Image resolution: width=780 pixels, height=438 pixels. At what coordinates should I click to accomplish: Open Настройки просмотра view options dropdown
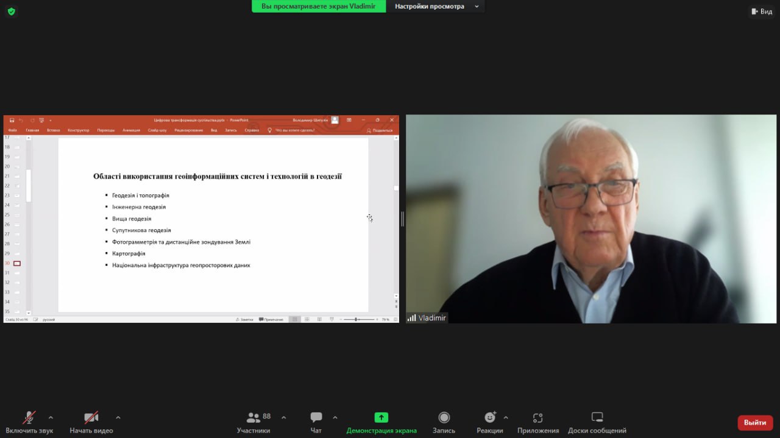(436, 6)
